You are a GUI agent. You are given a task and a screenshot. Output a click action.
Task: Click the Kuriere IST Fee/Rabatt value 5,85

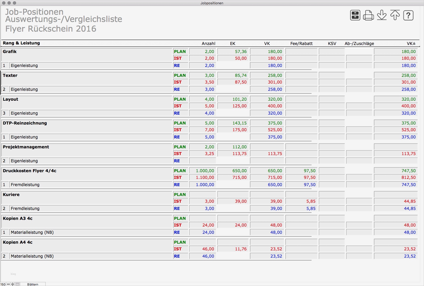click(x=301, y=201)
